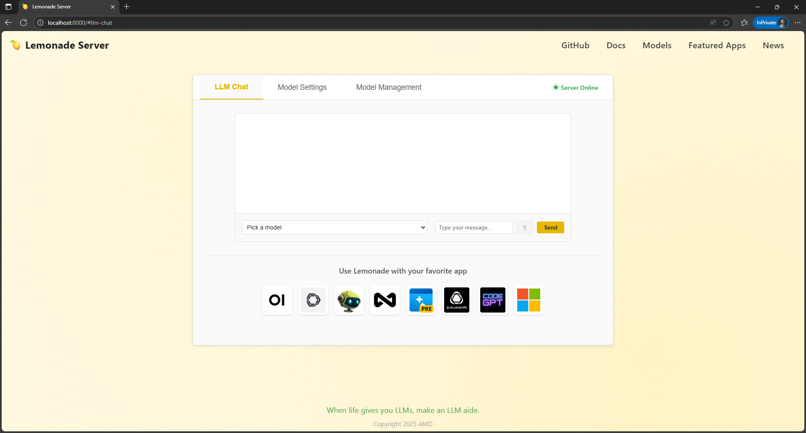Viewport: 806px width, 433px height.
Task: View site information icon in address bar
Action: coord(40,23)
